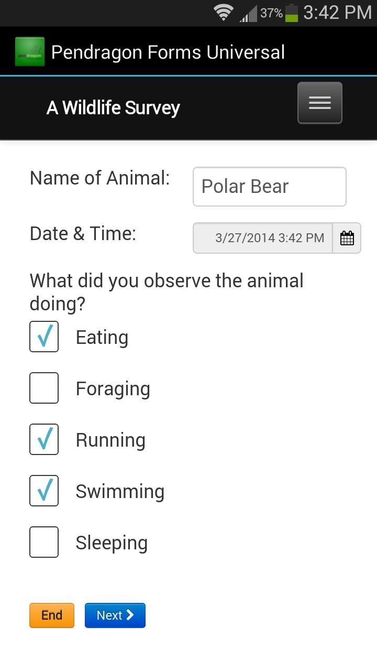Tap the Foraging option label
Image resolution: width=377 pixels, height=671 pixels.
tap(113, 389)
